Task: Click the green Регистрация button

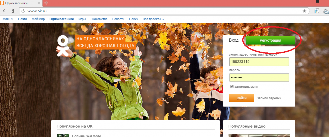Action: [x=270, y=41]
